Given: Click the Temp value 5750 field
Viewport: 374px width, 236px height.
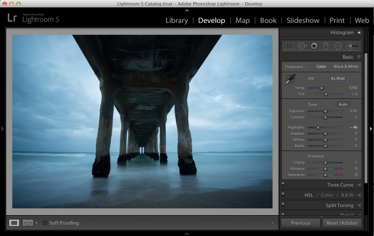Looking at the screenshot, I should [353, 88].
